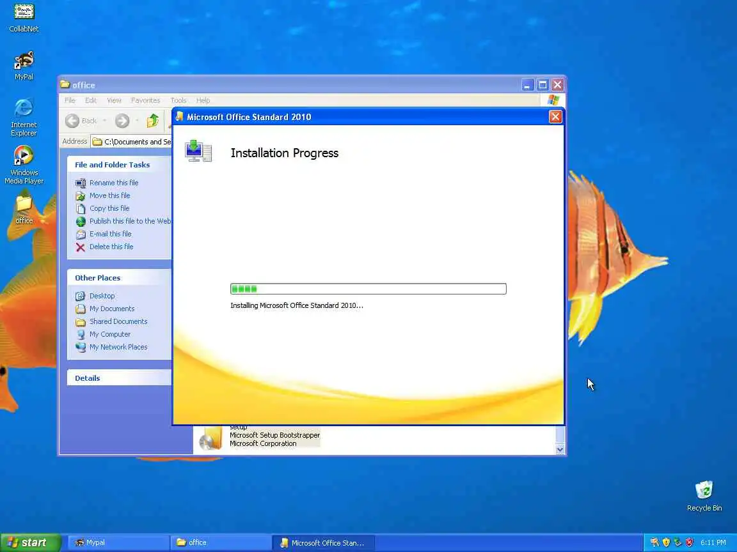The width and height of the screenshot is (737, 552).
Task: Click the 6:11 PM system clock
Action: (713, 542)
